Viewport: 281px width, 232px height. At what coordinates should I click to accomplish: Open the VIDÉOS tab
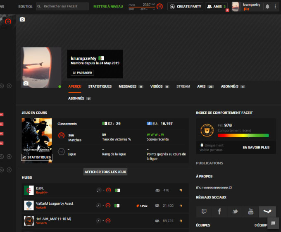(160, 86)
